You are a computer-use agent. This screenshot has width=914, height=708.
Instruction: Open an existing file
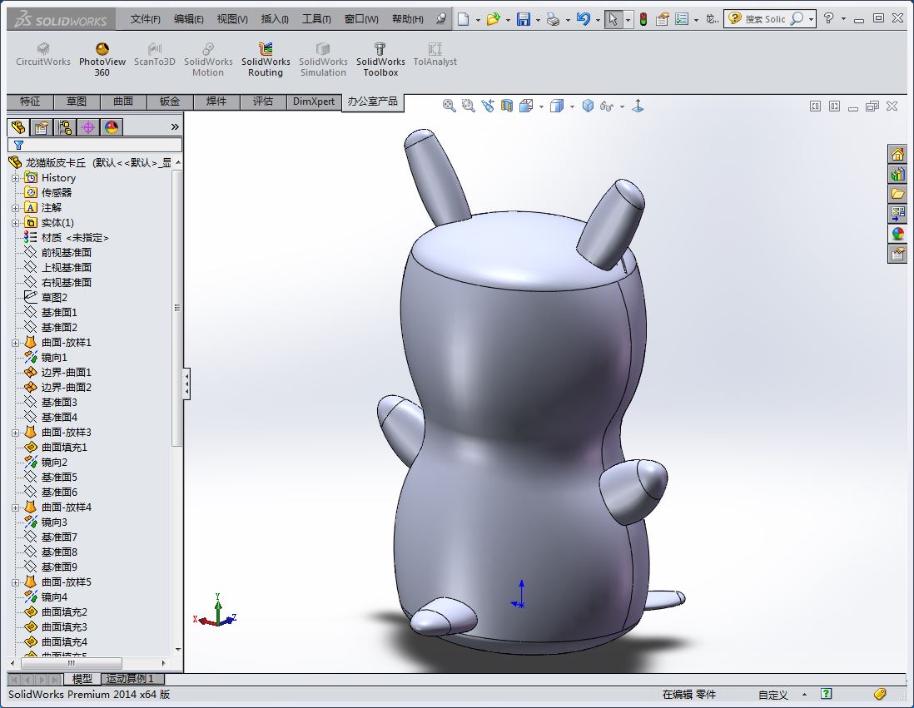coord(493,19)
